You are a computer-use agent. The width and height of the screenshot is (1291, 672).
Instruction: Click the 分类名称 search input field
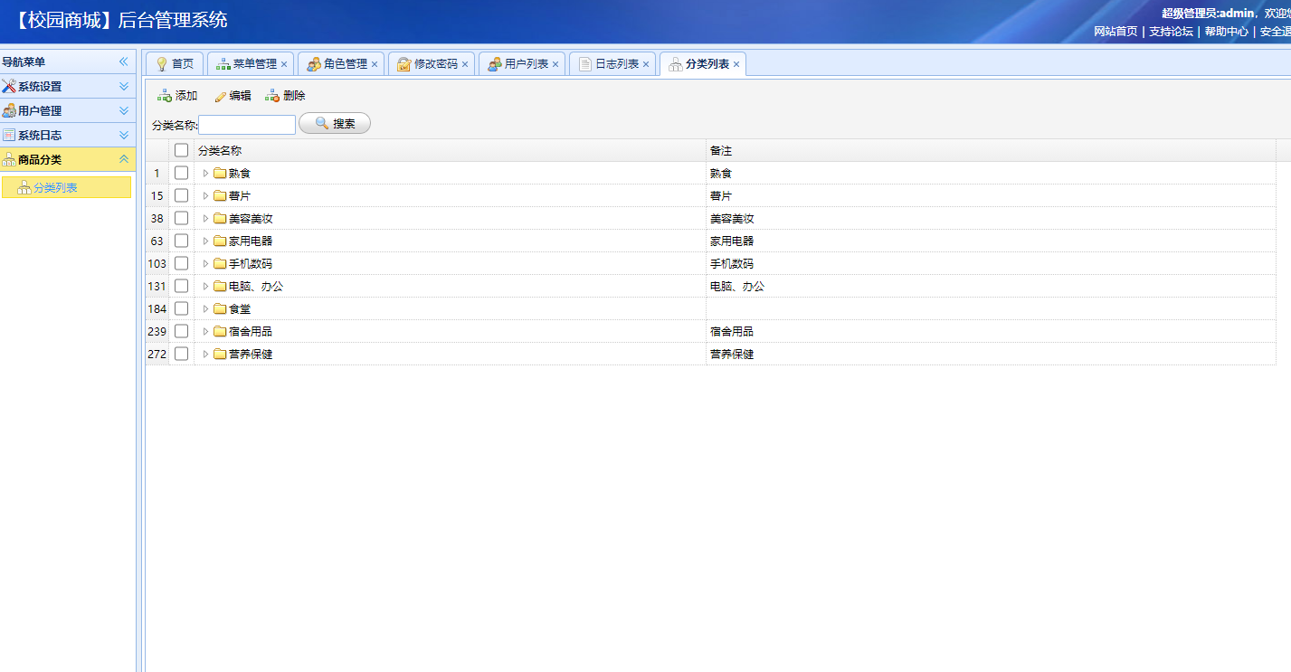pyautogui.click(x=247, y=125)
